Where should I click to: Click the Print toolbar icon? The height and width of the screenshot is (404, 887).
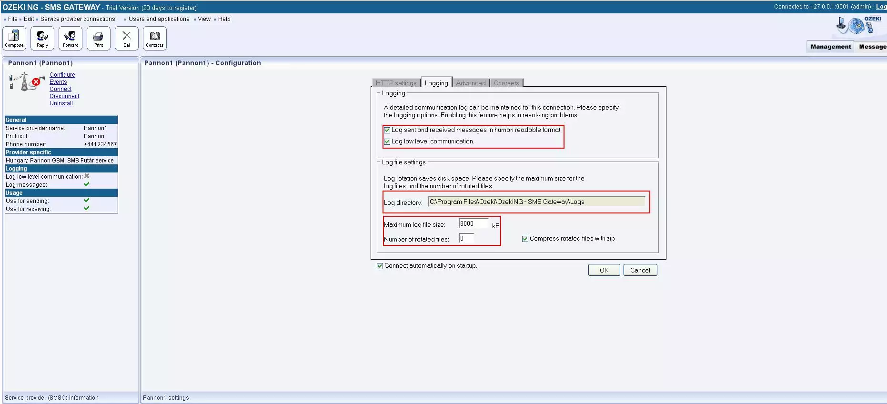tap(99, 38)
